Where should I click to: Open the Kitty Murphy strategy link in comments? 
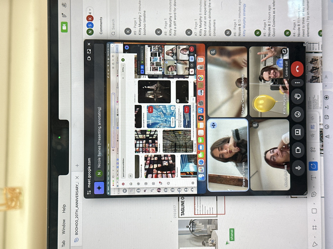(x=244, y=20)
